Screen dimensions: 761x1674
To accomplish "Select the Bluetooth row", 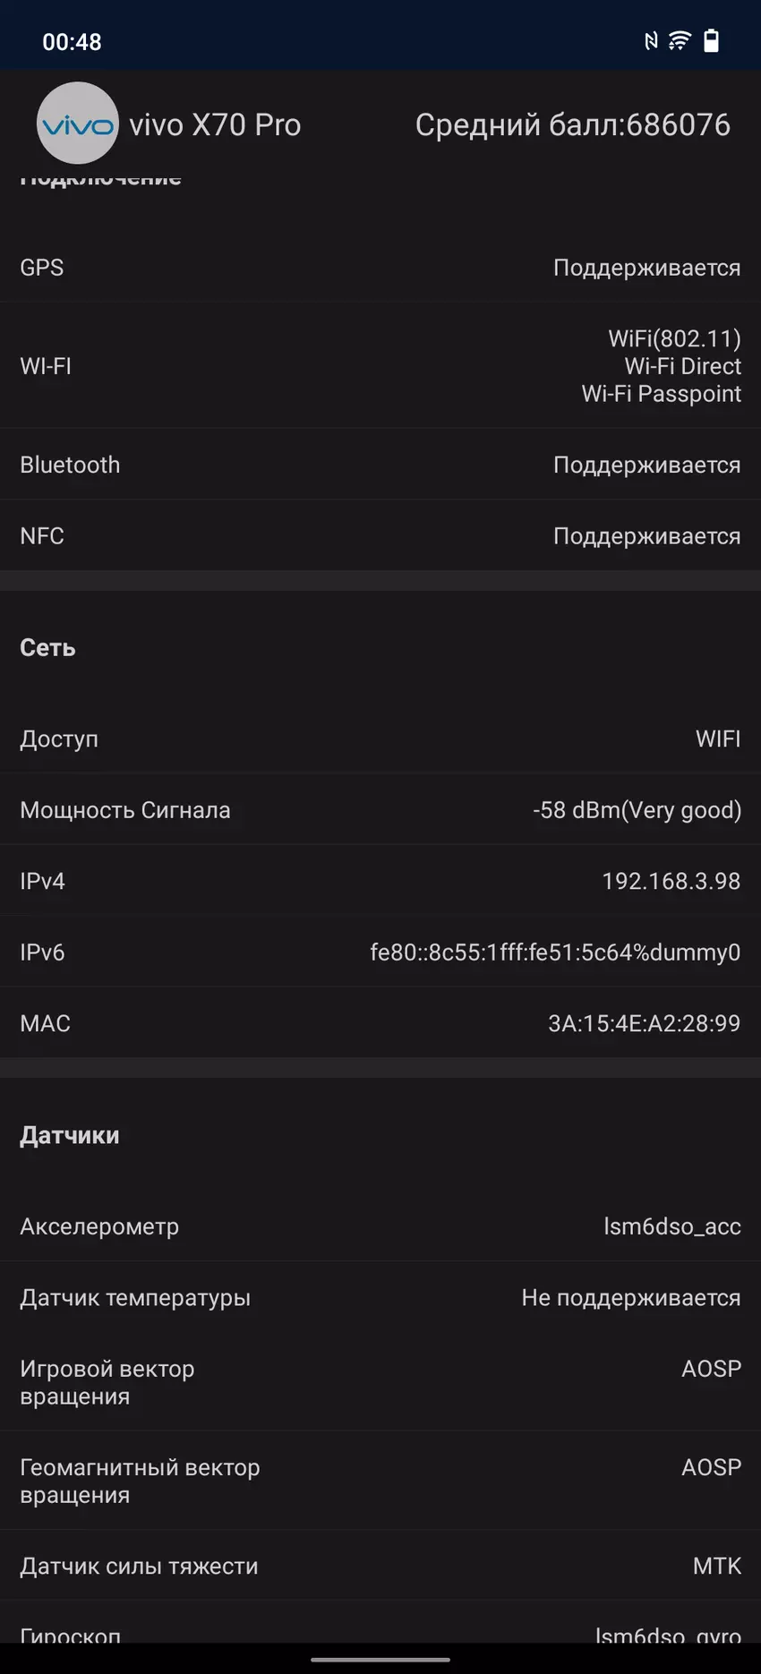I will (x=380, y=465).
